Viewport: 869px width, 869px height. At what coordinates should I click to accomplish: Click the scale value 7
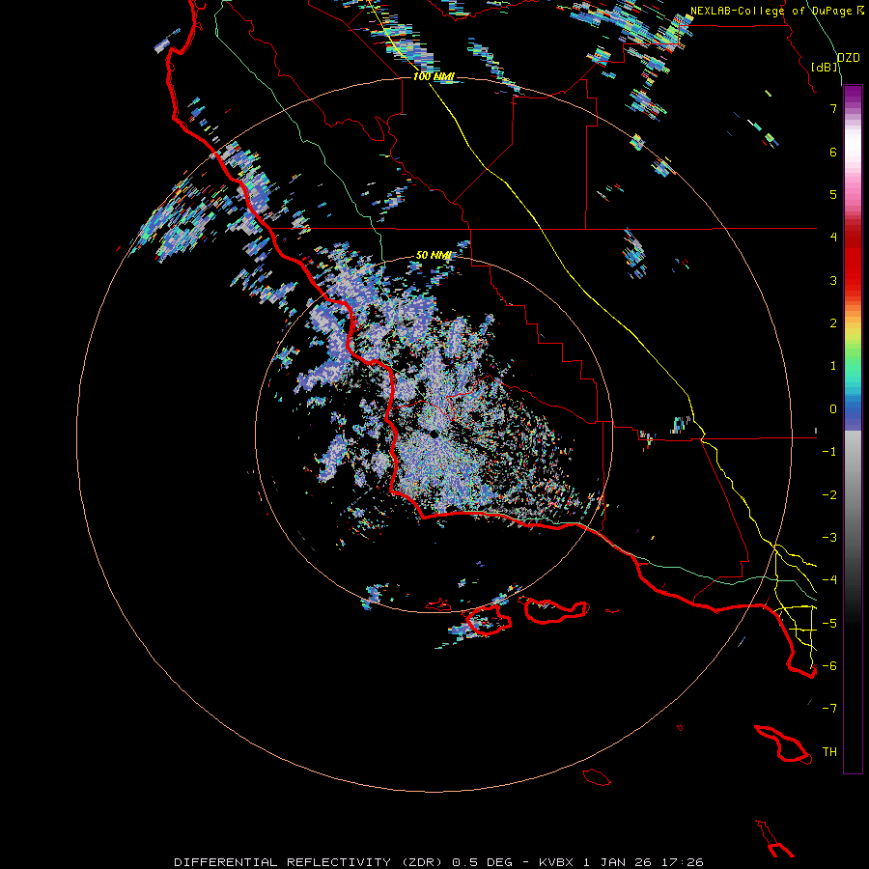(833, 108)
